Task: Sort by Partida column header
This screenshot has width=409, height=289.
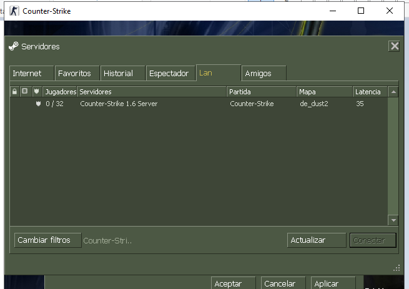Action: click(262, 92)
